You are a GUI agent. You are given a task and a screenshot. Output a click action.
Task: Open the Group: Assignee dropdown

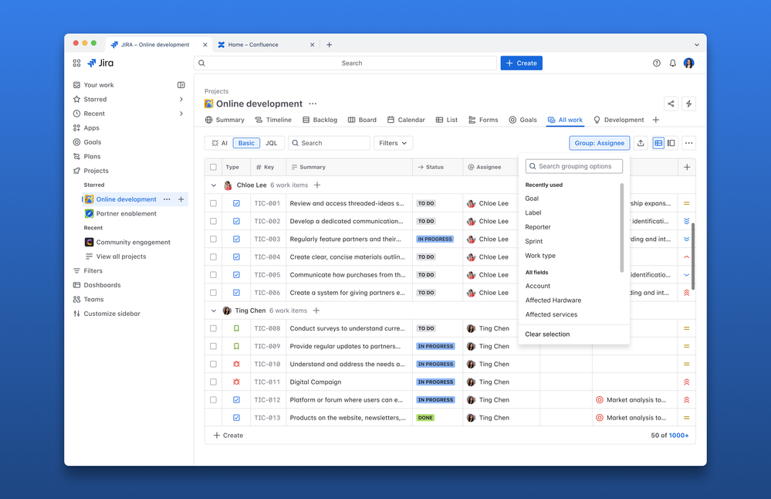(600, 143)
